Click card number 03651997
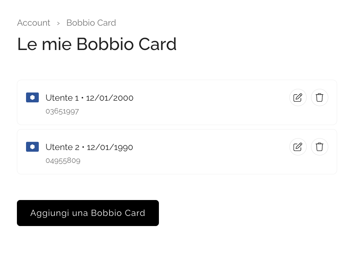Screen dimensions: 355x273 click(x=62, y=111)
